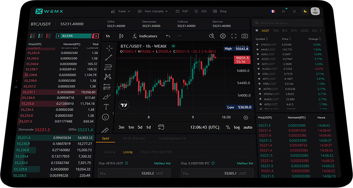Set chart range to 5d

click(x=140, y=127)
